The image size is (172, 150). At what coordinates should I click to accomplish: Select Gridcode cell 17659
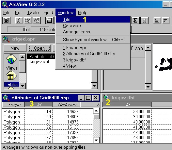point(66,138)
